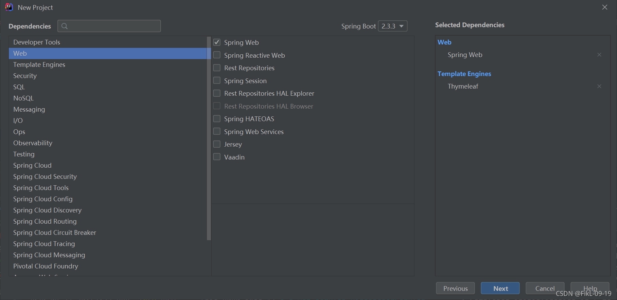Click the IntelliJ IDEA logo icon
The image size is (617, 300).
pyautogui.click(x=9, y=7)
